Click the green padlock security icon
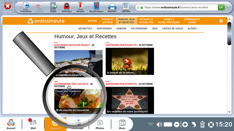Viewport: 234px width, 131px height. (141, 8)
